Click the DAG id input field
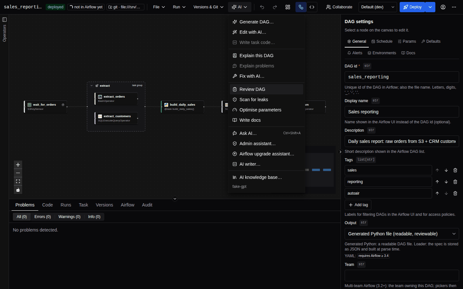The image size is (463, 289). click(402, 77)
